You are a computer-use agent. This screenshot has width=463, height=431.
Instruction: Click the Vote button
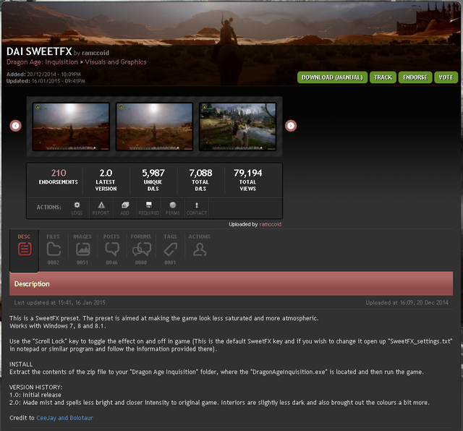(x=446, y=77)
